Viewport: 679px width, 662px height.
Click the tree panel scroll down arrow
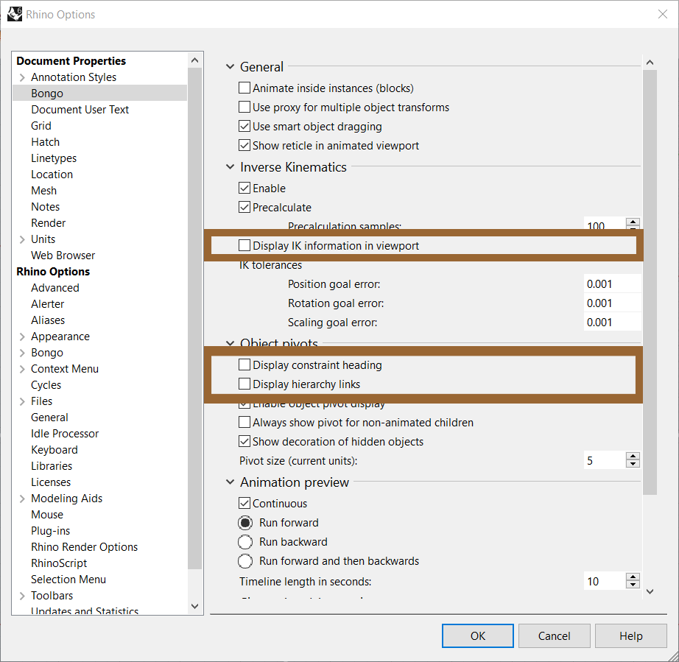(195, 606)
